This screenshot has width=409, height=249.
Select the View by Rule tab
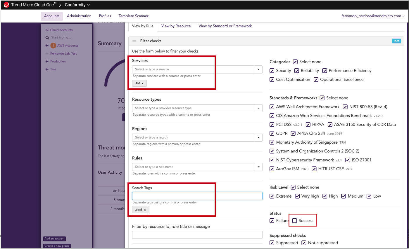[143, 26]
